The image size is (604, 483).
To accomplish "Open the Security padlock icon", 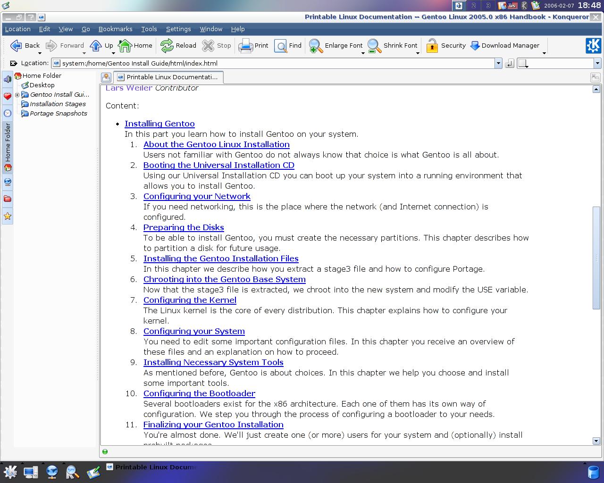I will tap(432, 46).
